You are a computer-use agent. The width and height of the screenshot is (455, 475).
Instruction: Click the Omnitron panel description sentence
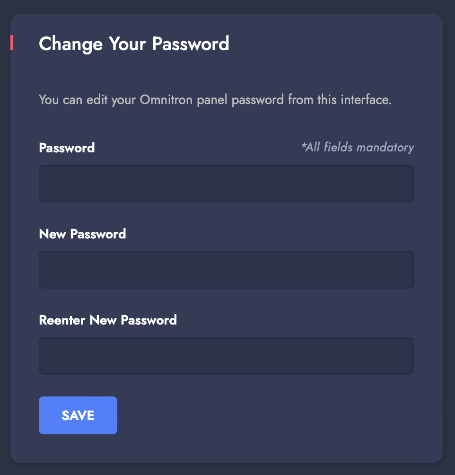(x=215, y=100)
